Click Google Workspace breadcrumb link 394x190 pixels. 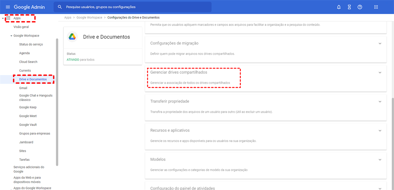[x=89, y=17]
